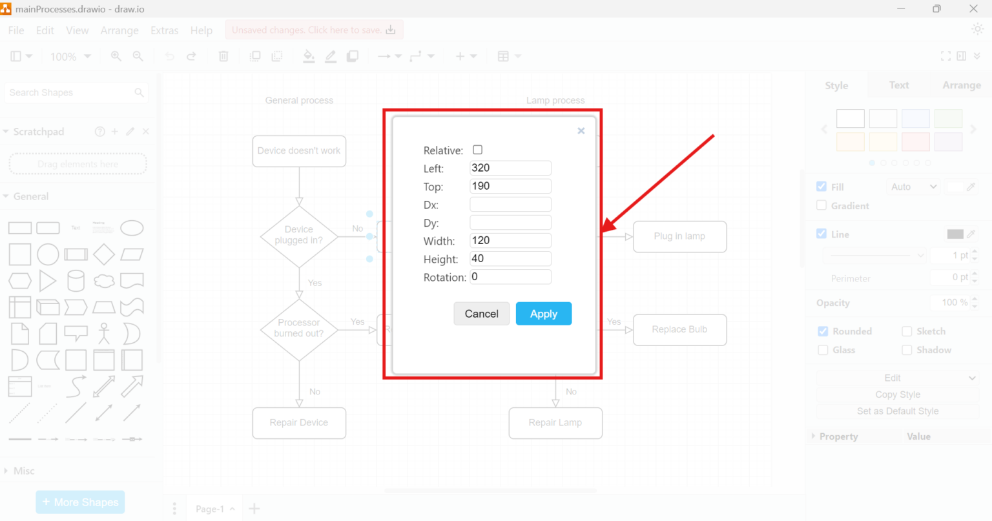992x521 pixels.
Task: Click the Width input field
Action: pos(510,241)
